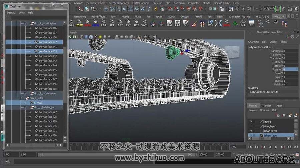Screen dimensions: 300x168
Task: Go to end of playback range
Action: click(x=296, y=147)
